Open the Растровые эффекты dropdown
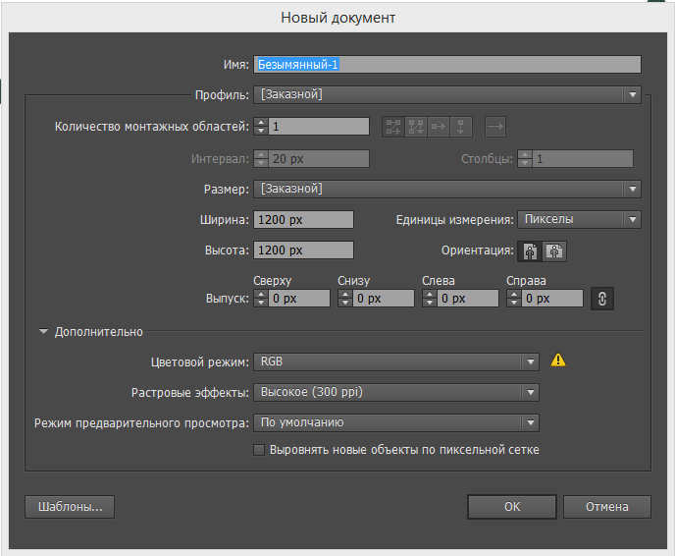 (x=396, y=392)
